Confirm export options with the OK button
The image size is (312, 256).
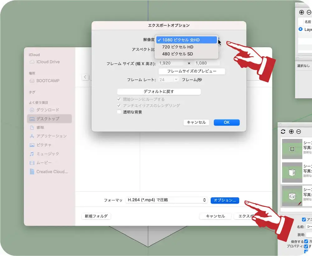point(227,122)
